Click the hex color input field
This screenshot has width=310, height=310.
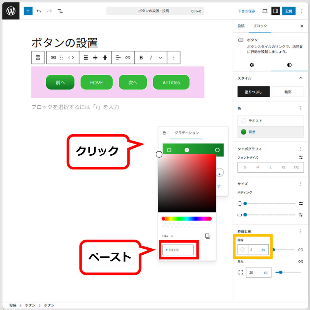(x=178, y=250)
